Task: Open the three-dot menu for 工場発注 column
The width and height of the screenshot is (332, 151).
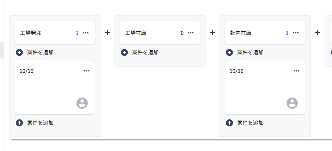Action: [x=86, y=33]
